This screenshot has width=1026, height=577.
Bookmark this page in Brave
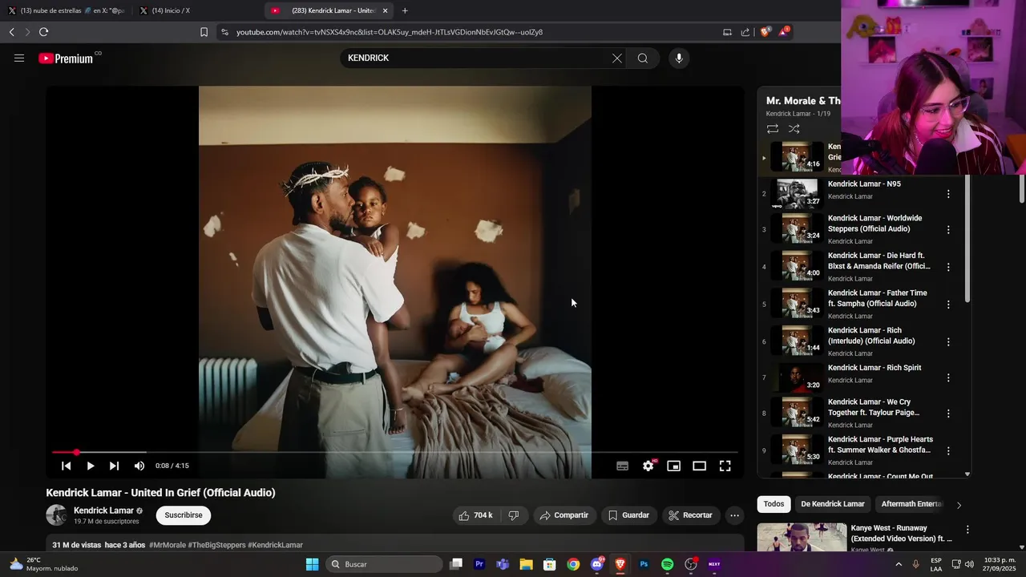[204, 32]
